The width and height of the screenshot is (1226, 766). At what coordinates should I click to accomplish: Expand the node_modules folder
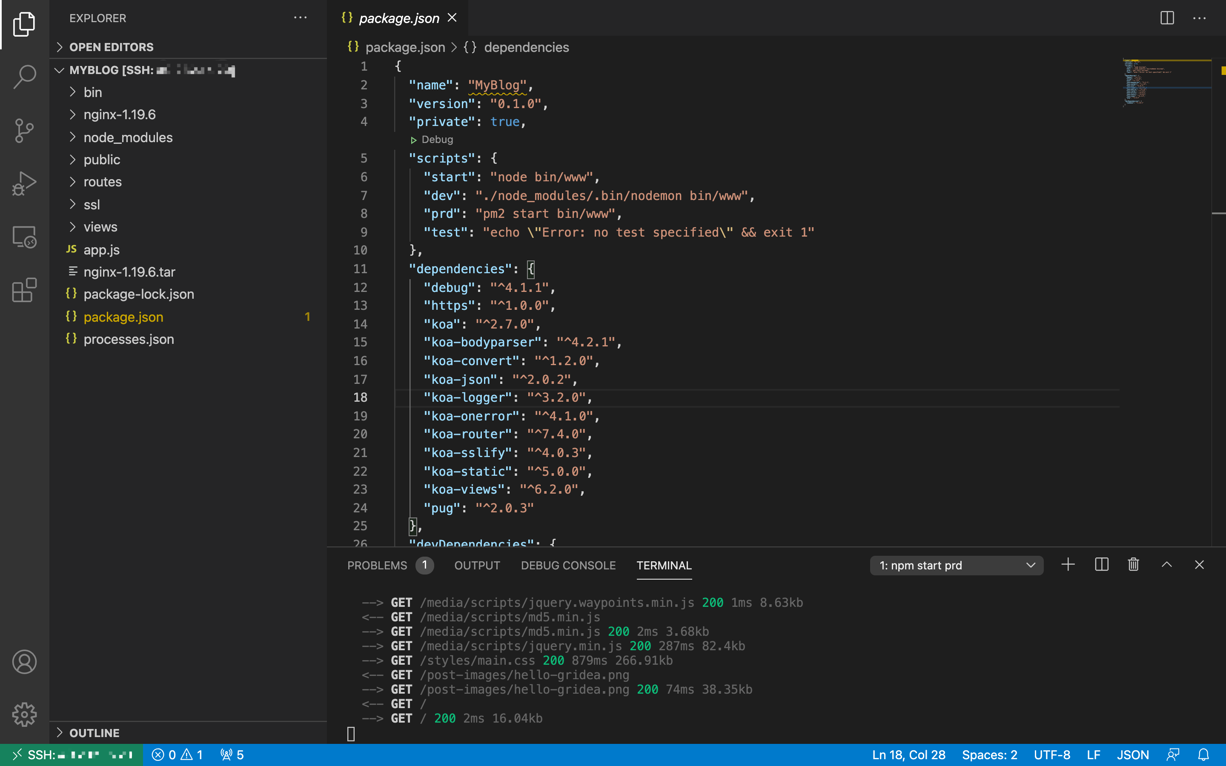coord(128,137)
